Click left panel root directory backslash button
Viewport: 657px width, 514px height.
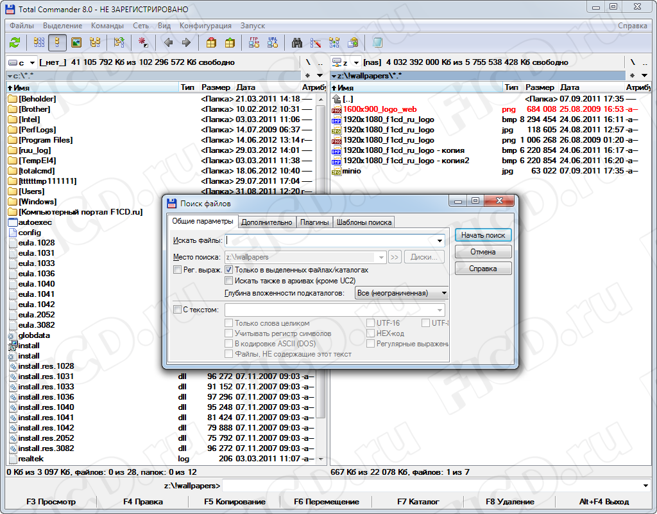click(308, 62)
